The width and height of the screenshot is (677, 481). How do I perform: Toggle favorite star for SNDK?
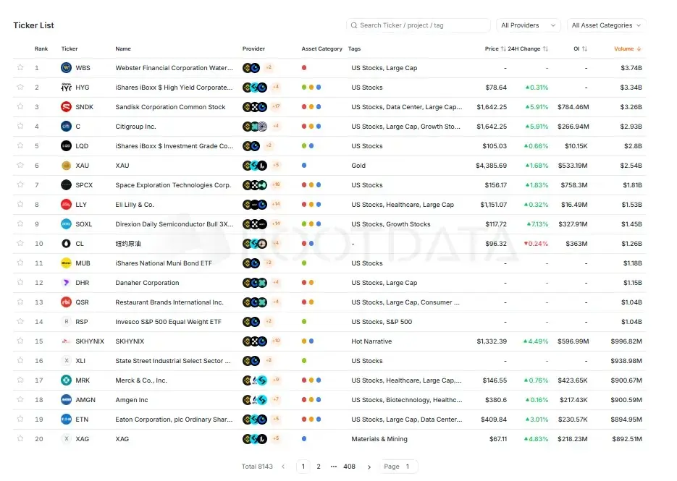click(20, 106)
